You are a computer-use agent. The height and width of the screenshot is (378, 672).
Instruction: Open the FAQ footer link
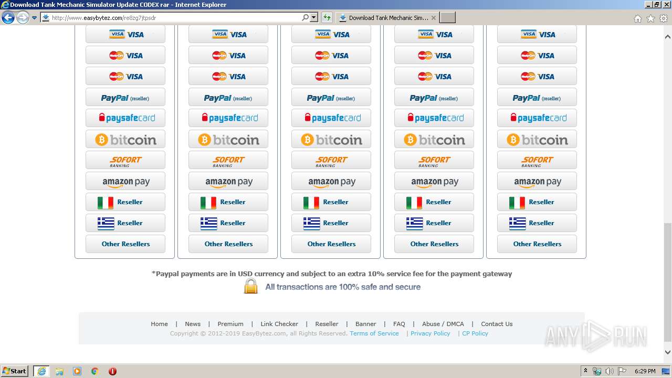[x=399, y=324]
